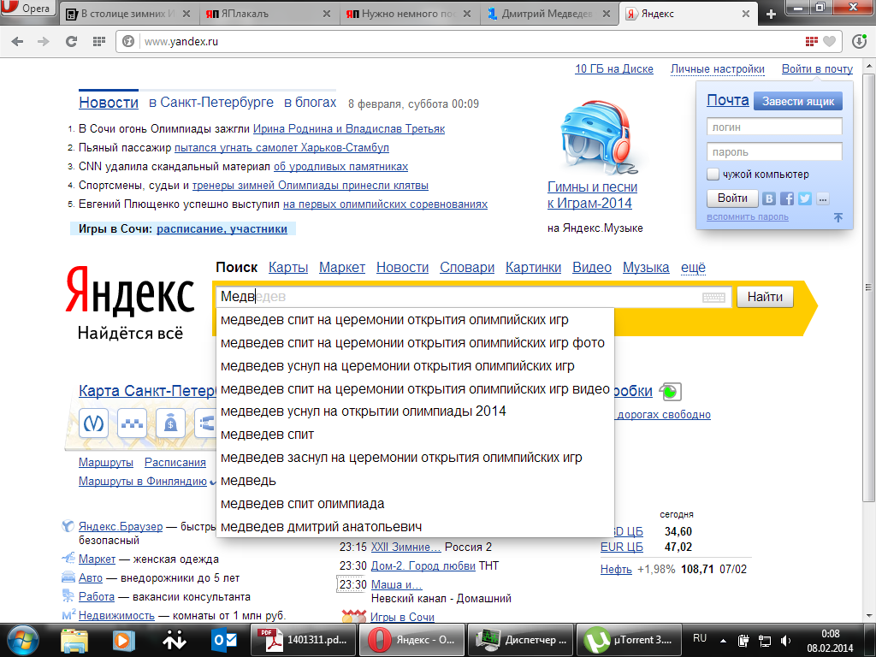Viewport: 876px width, 657px height.
Task: Open the virtual keyboard in the search box
Action: point(713,297)
